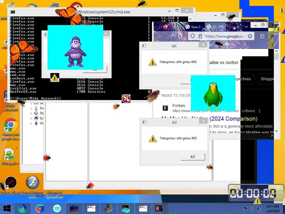Click the Firefox page scrollbar up arrow
The image size is (285, 214).
coord(276,51)
